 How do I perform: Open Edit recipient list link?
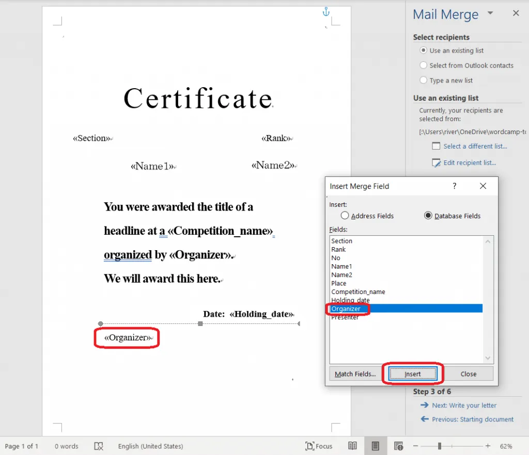pos(469,163)
